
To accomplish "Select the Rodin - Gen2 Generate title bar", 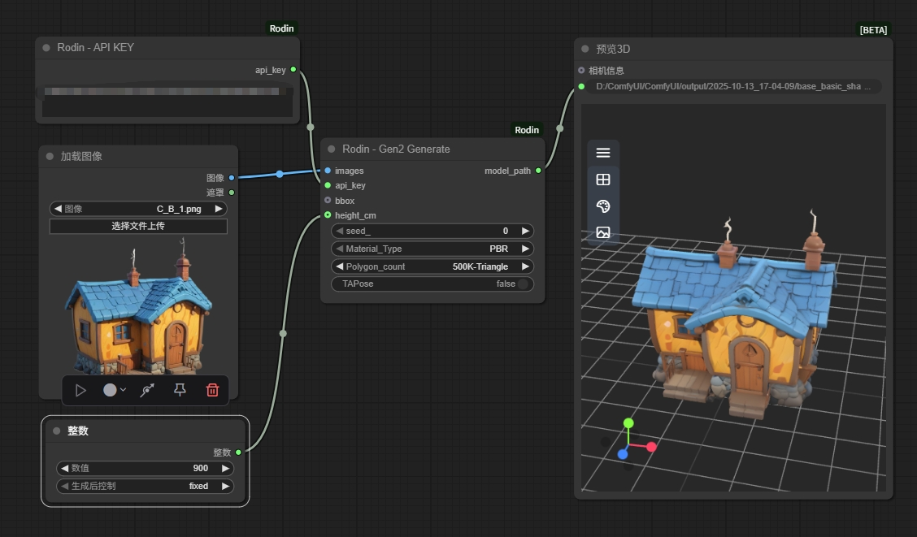I will pyautogui.click(x=432, y=149).
